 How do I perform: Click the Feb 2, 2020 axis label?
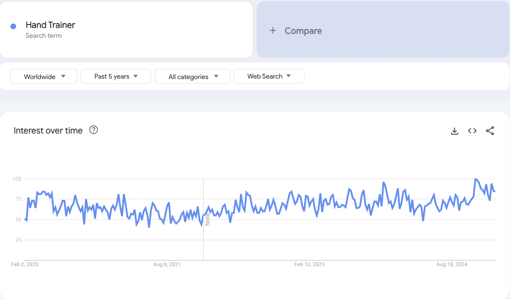25,264
